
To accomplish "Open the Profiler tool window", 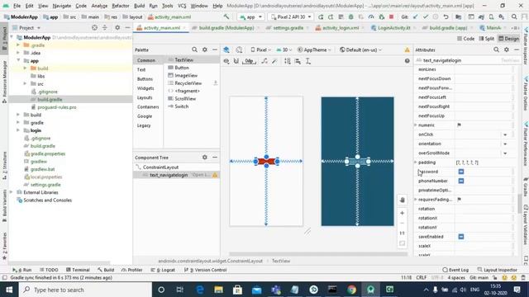I will coord(131,270).
